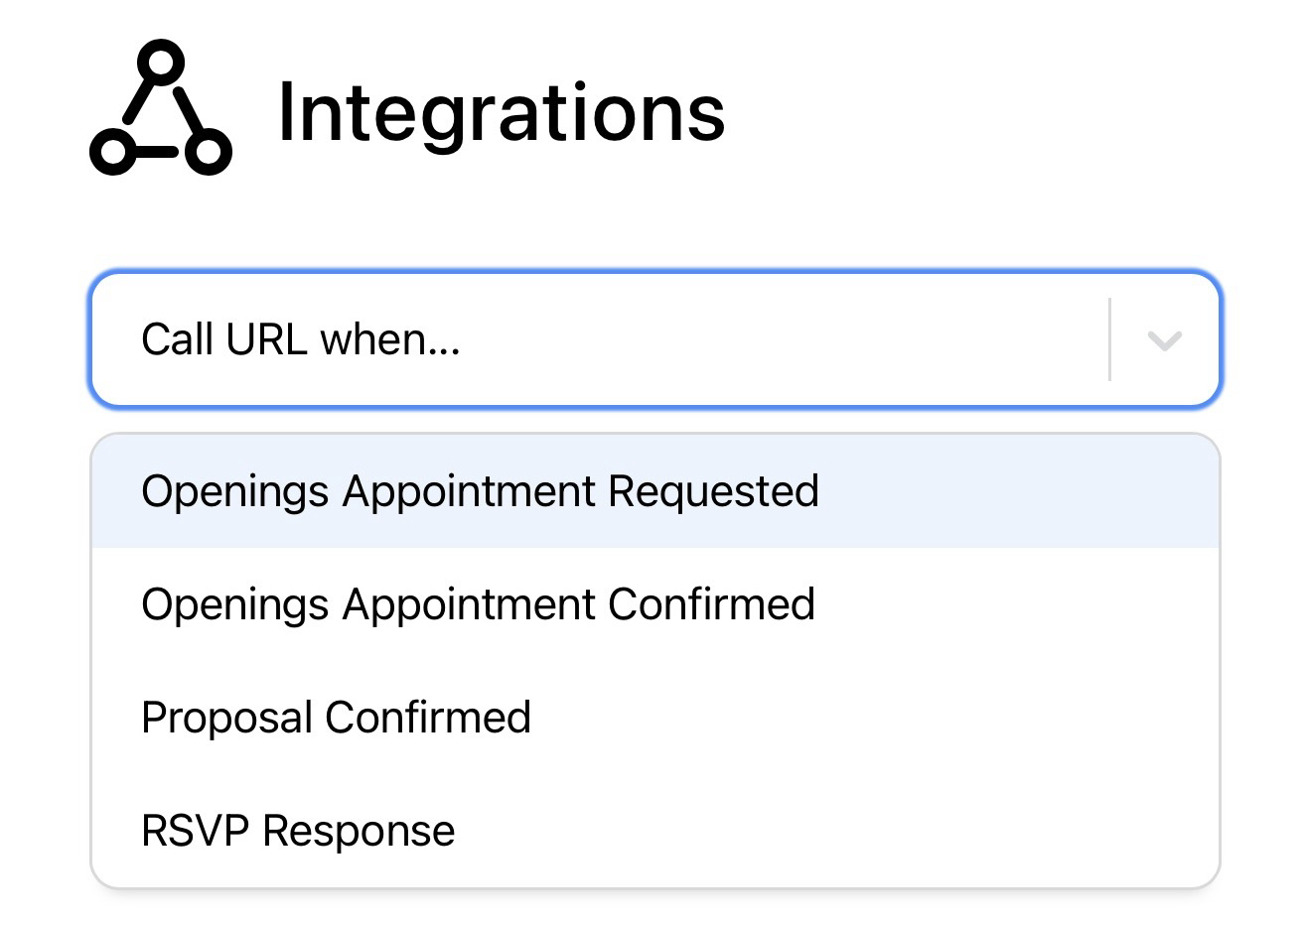Select the Openings Appointment Requested option
This screenshot has height=926, width=1305.
pyautogui.click(x=480, y=490)
